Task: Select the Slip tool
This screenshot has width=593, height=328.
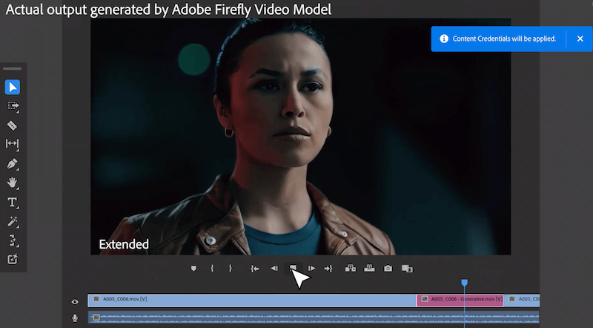Action: pos(12,143)
